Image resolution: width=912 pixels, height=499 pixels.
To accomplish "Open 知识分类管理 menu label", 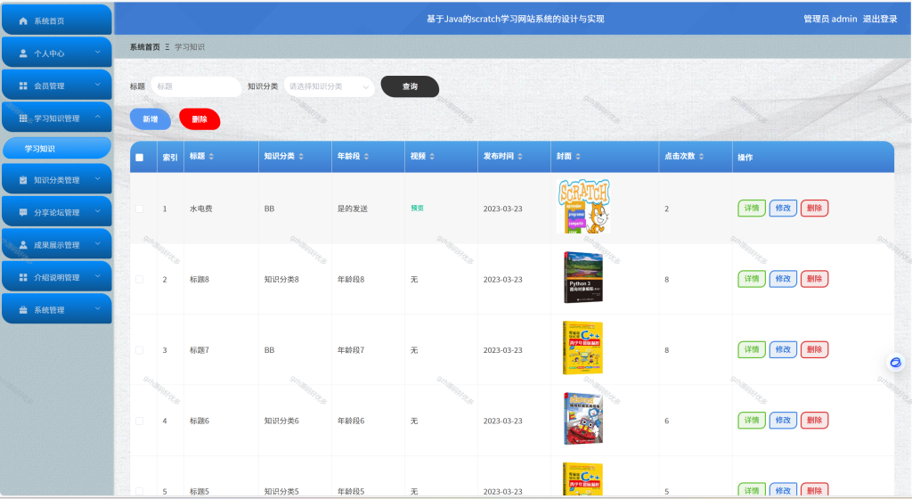I will click(57, 180).
